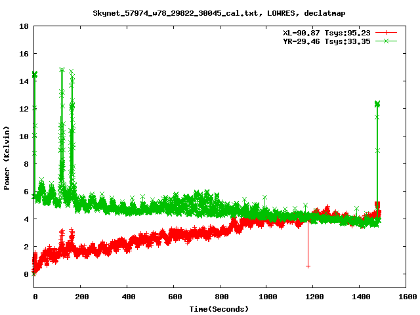This screenshot has height=315, width=420.
Task: Click the red outlier point near 1180 seconds
Action: click(308, 266)
